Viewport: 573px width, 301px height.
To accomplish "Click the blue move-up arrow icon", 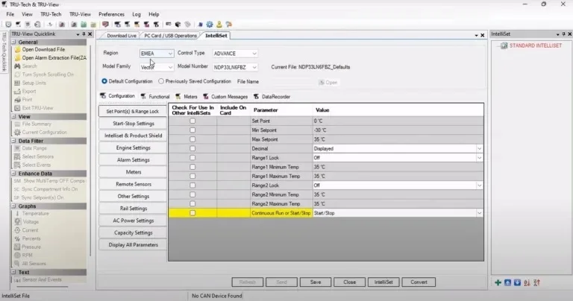I will [x=507, y=282].
